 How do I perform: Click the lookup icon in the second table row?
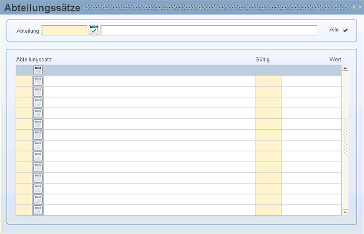pyautogui.click(x=38, y=81)
